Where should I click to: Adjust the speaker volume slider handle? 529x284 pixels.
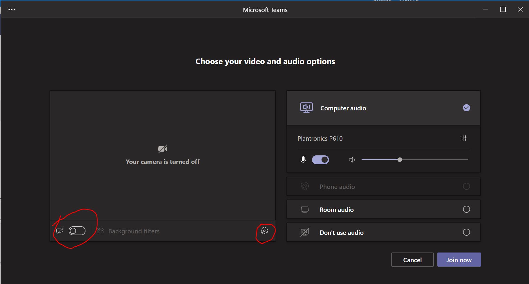(x=400, y=160)
